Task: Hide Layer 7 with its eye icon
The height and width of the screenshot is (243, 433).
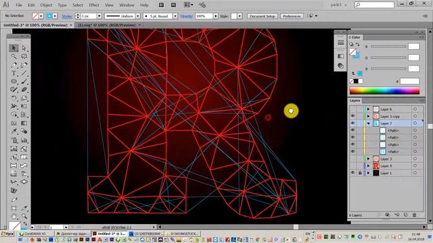Action: (353, 124)
